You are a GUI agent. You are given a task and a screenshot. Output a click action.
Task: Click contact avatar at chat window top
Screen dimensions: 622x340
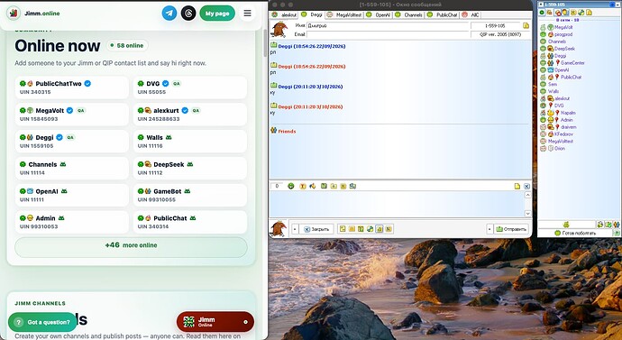point(279,30)
